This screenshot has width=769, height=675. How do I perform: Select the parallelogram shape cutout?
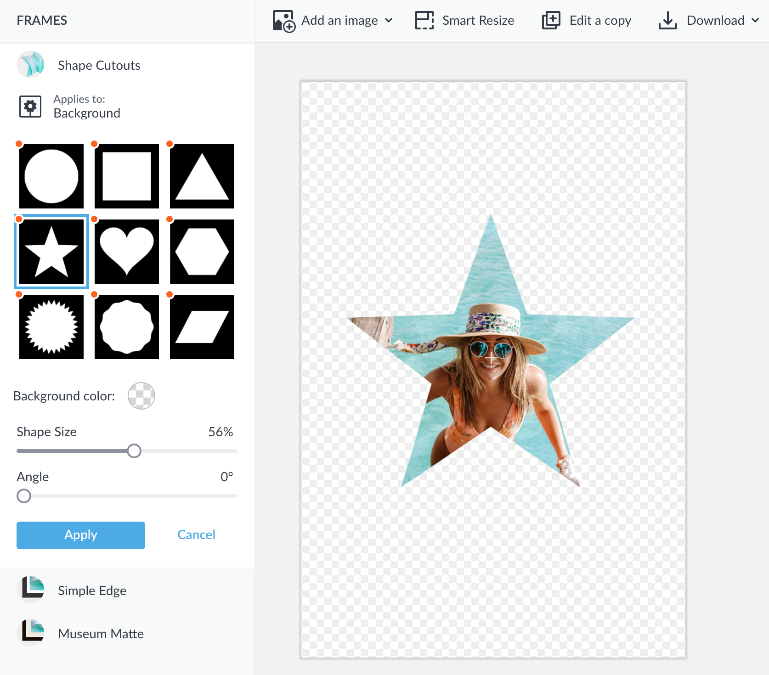click(202, 327)
